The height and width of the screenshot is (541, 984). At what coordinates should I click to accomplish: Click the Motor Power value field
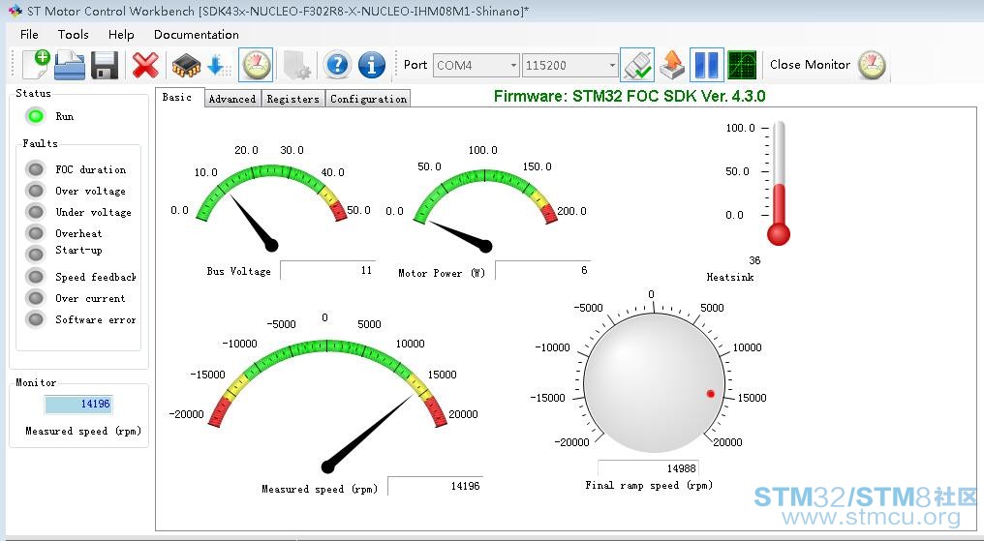[x=542, y=270]
